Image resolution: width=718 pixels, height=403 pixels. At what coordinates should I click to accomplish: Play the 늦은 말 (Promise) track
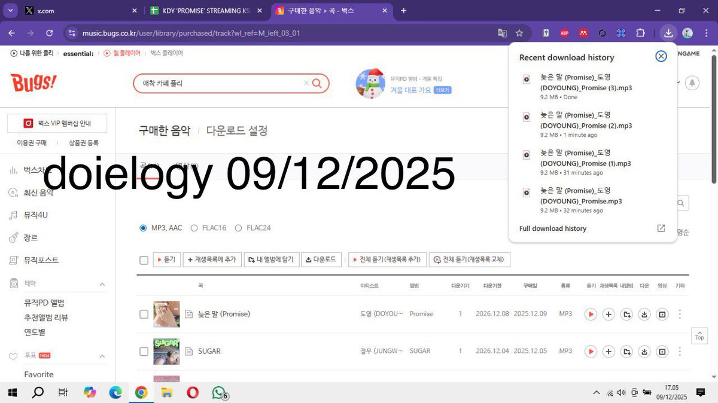591,314
